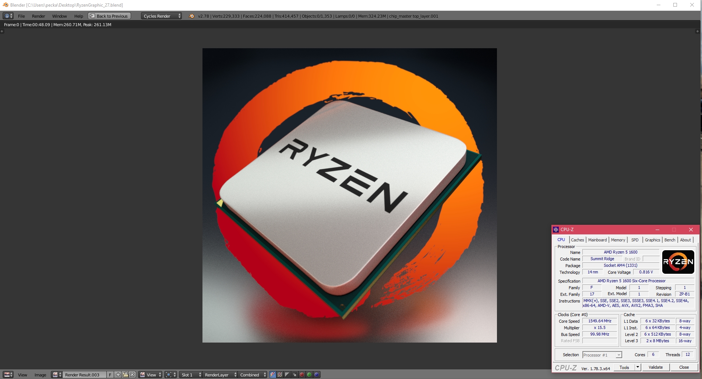The image size is (702, 379).
Task: Open the Combined render pass dropdown
Action: click(253, 375)
